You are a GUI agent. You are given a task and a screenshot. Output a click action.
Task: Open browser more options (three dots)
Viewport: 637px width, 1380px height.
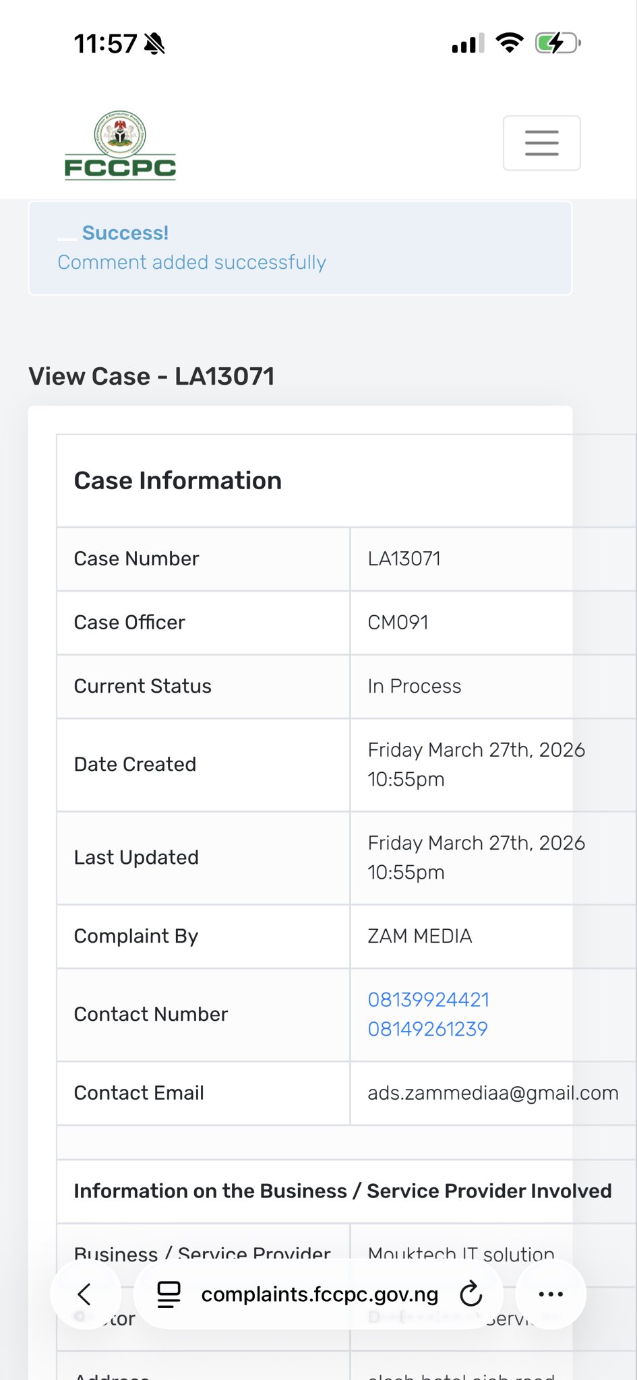550,1294
